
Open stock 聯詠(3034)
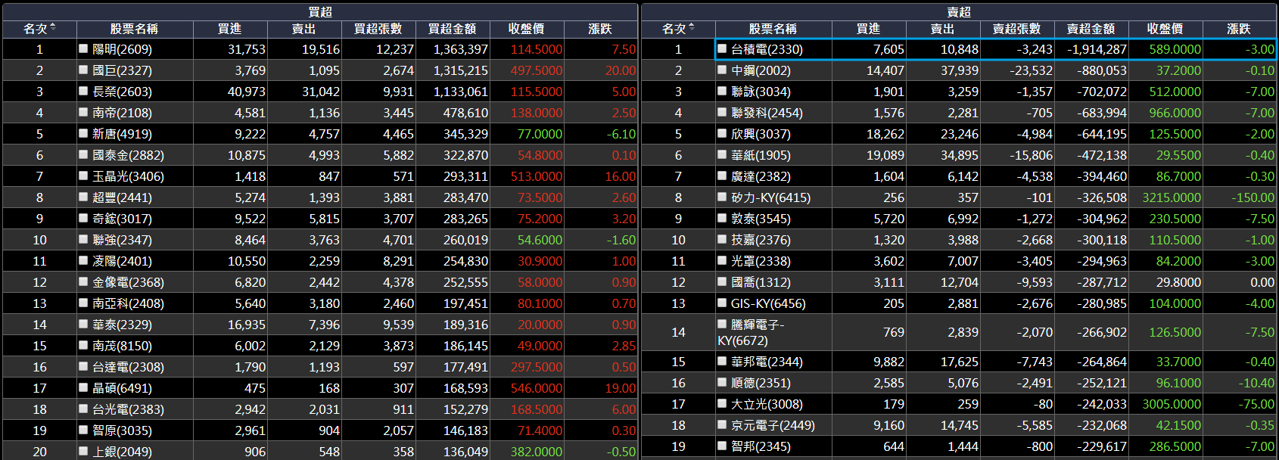click(761, 92)
